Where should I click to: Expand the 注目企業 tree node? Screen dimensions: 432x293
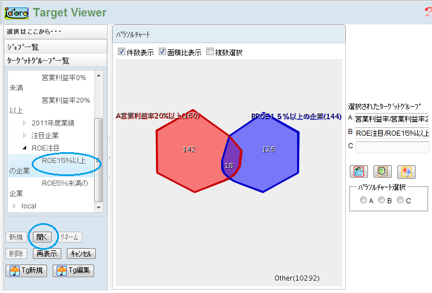tap(24, 136)
